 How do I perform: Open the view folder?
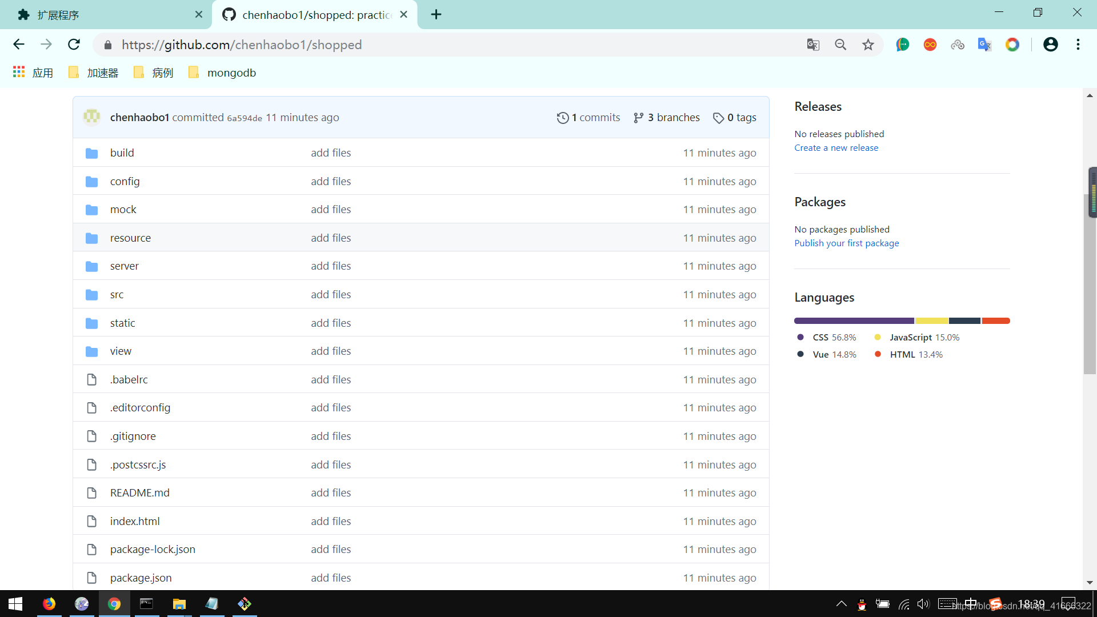[121, 351]
